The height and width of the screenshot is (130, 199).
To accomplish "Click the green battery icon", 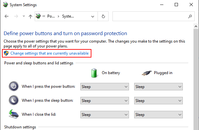I will coord(94,73).
